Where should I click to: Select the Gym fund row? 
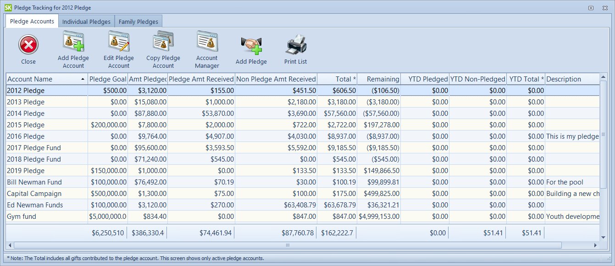click(x=303, y=217)
